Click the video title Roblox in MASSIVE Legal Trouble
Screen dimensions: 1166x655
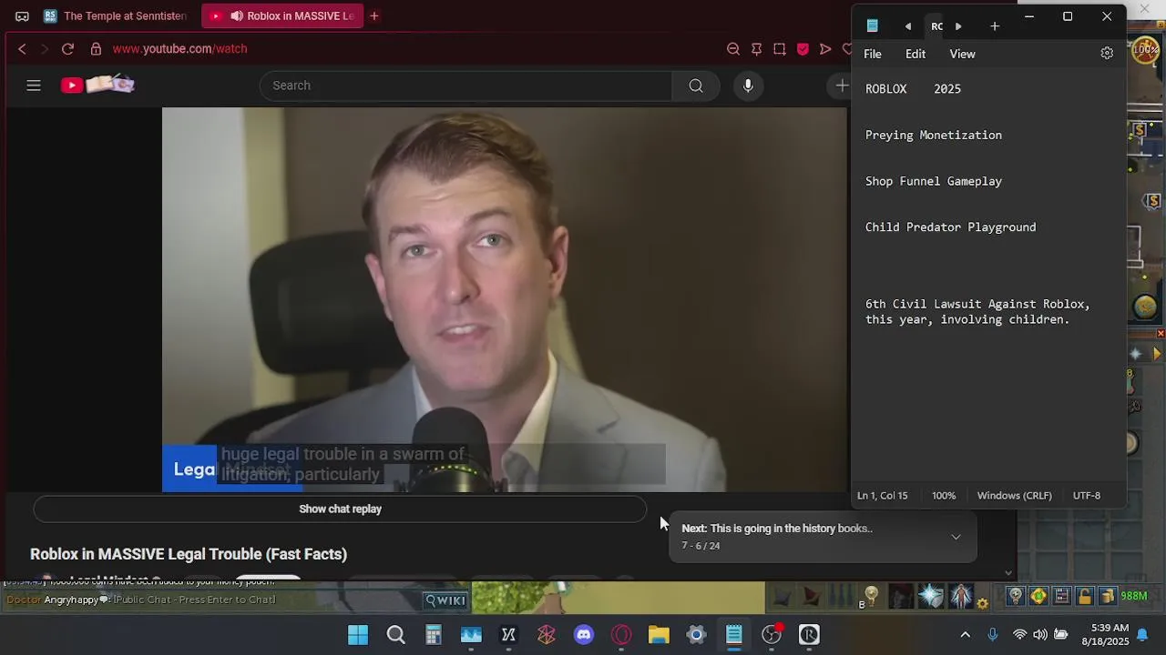[x=189, y=554]
